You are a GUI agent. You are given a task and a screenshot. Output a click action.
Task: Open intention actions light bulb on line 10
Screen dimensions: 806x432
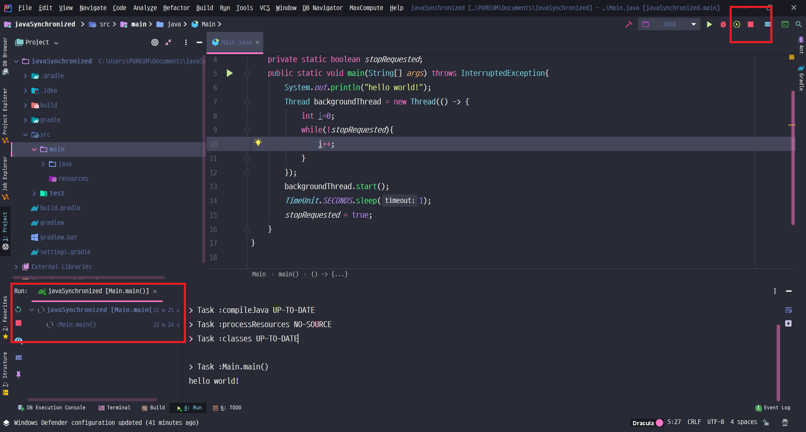pos(258,143)
